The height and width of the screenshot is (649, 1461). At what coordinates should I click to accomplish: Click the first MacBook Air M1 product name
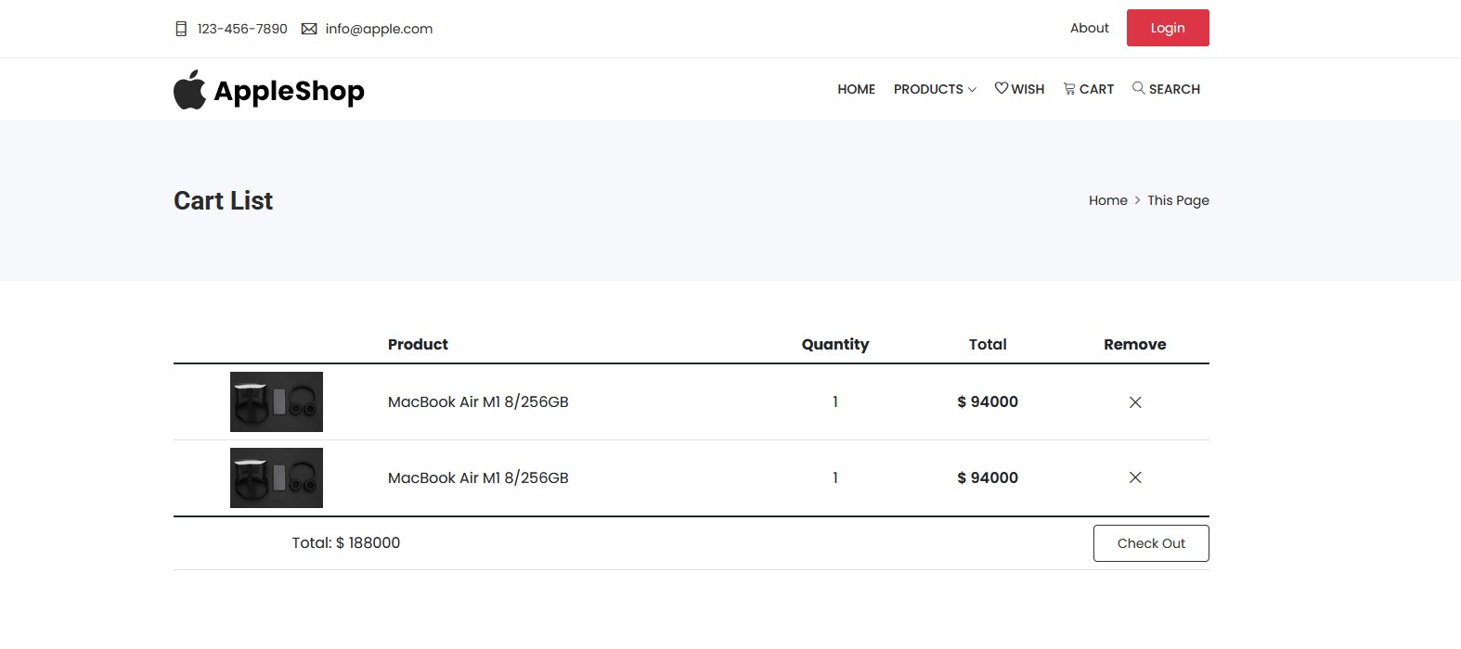(x=478, y=402)
